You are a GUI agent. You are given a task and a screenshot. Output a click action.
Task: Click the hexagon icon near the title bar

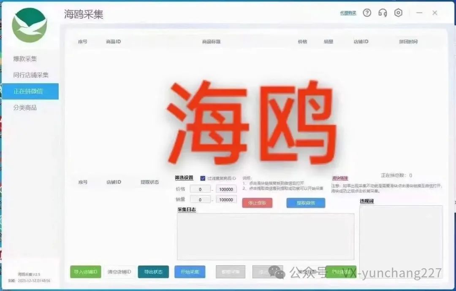pyautogui.click(x=397, y=13)
